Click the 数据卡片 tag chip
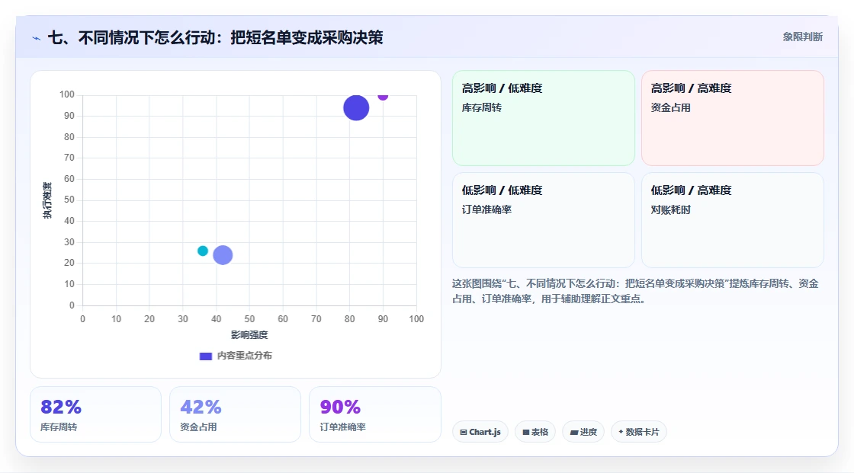 coord(639,432)
